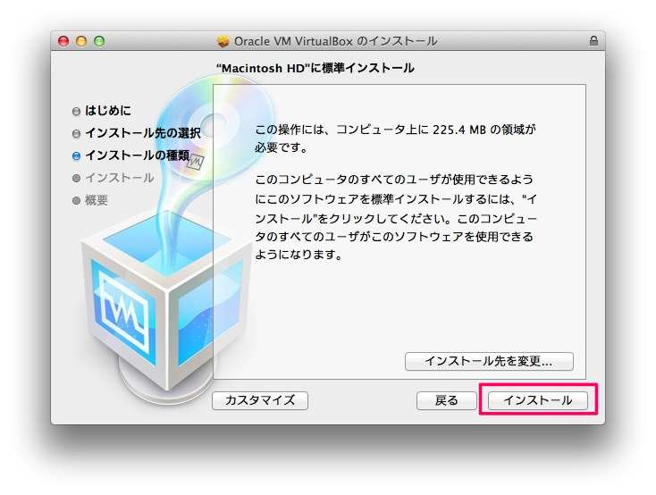Screen dimensions: 656x495
Task: Select the インストール先の選択 step
Action: 143,133
